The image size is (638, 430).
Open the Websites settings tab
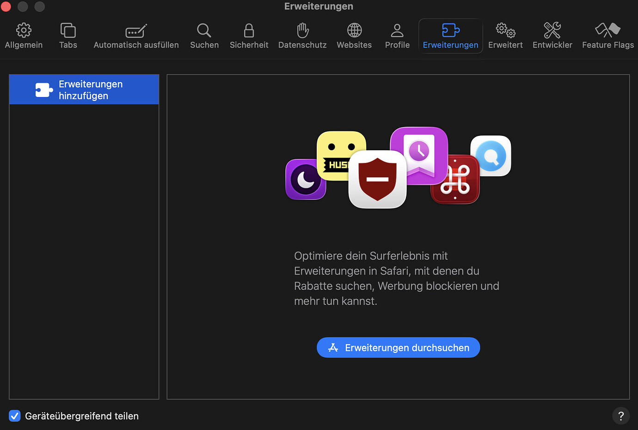(x=354, y=36)
